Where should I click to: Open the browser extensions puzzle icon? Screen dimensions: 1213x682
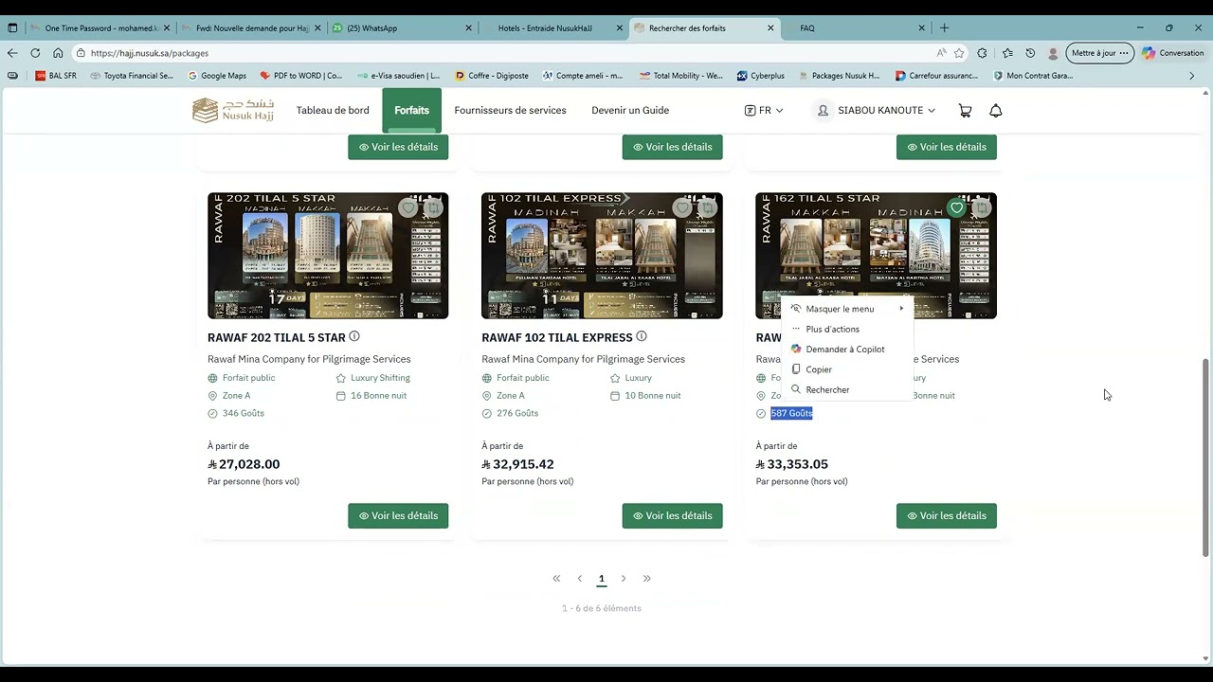[x=982, y=53]
